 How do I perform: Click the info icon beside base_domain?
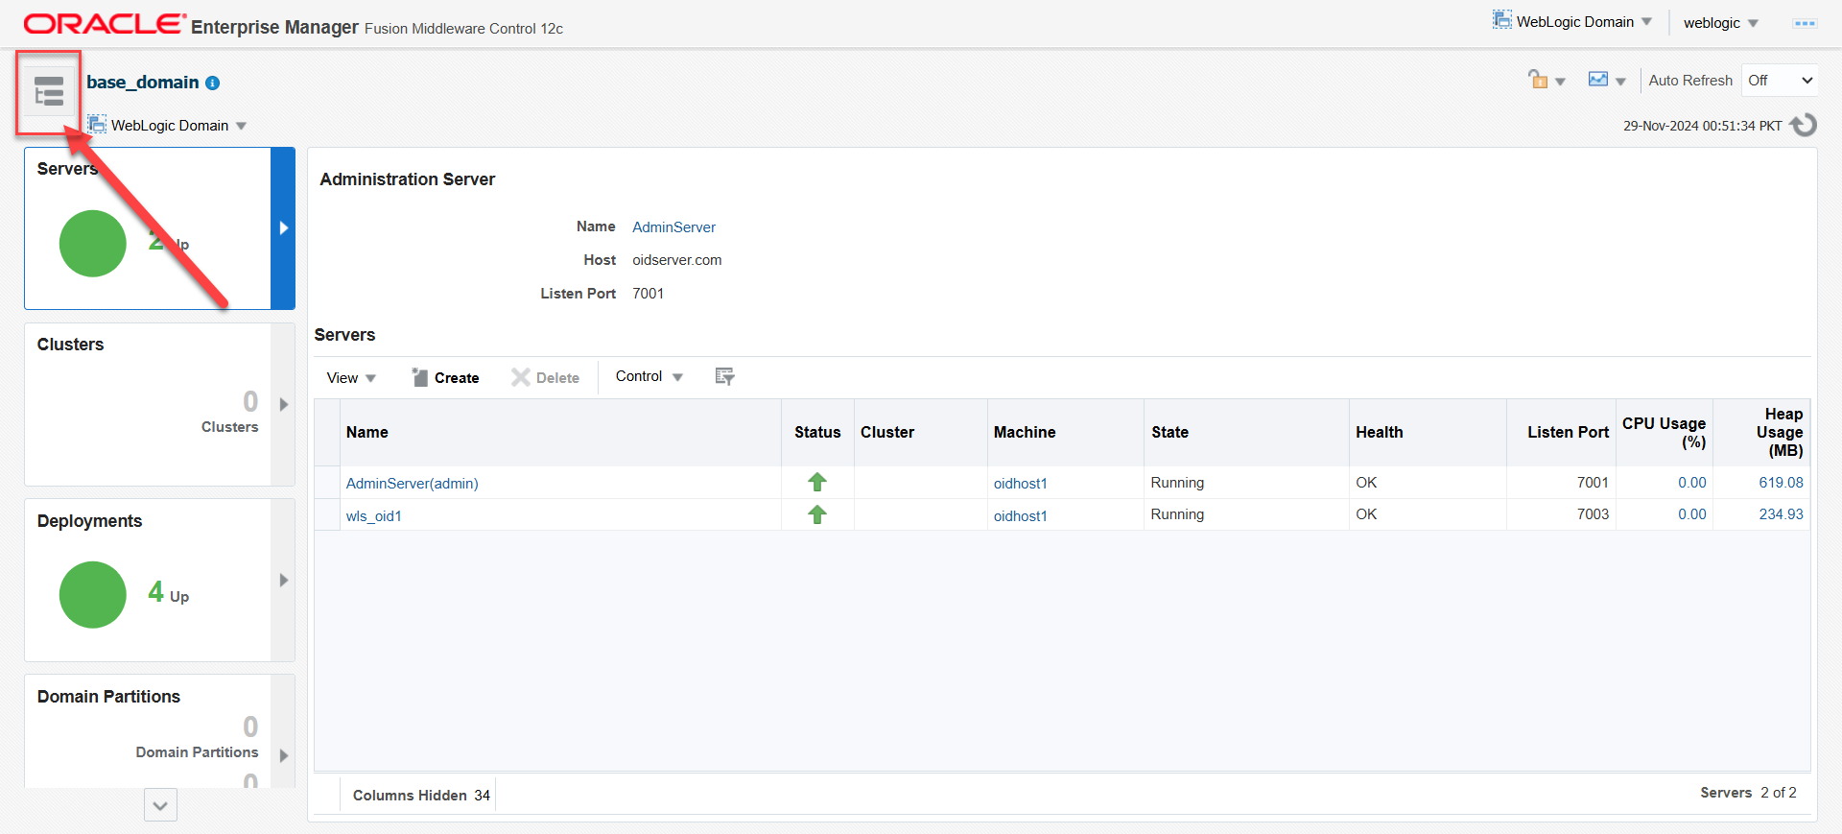(x=213, y=83)
